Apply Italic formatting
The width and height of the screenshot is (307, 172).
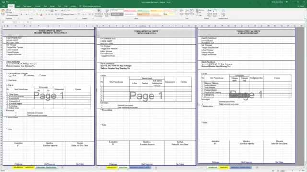point(24,15)
